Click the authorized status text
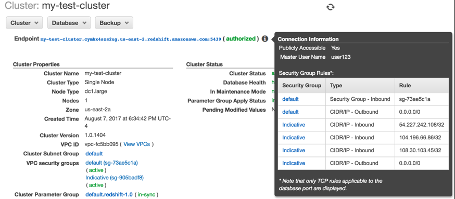 [x=241, y=38]
